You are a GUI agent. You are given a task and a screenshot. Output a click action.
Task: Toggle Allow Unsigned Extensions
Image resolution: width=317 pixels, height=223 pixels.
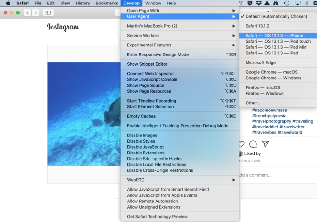click(180, 207)
